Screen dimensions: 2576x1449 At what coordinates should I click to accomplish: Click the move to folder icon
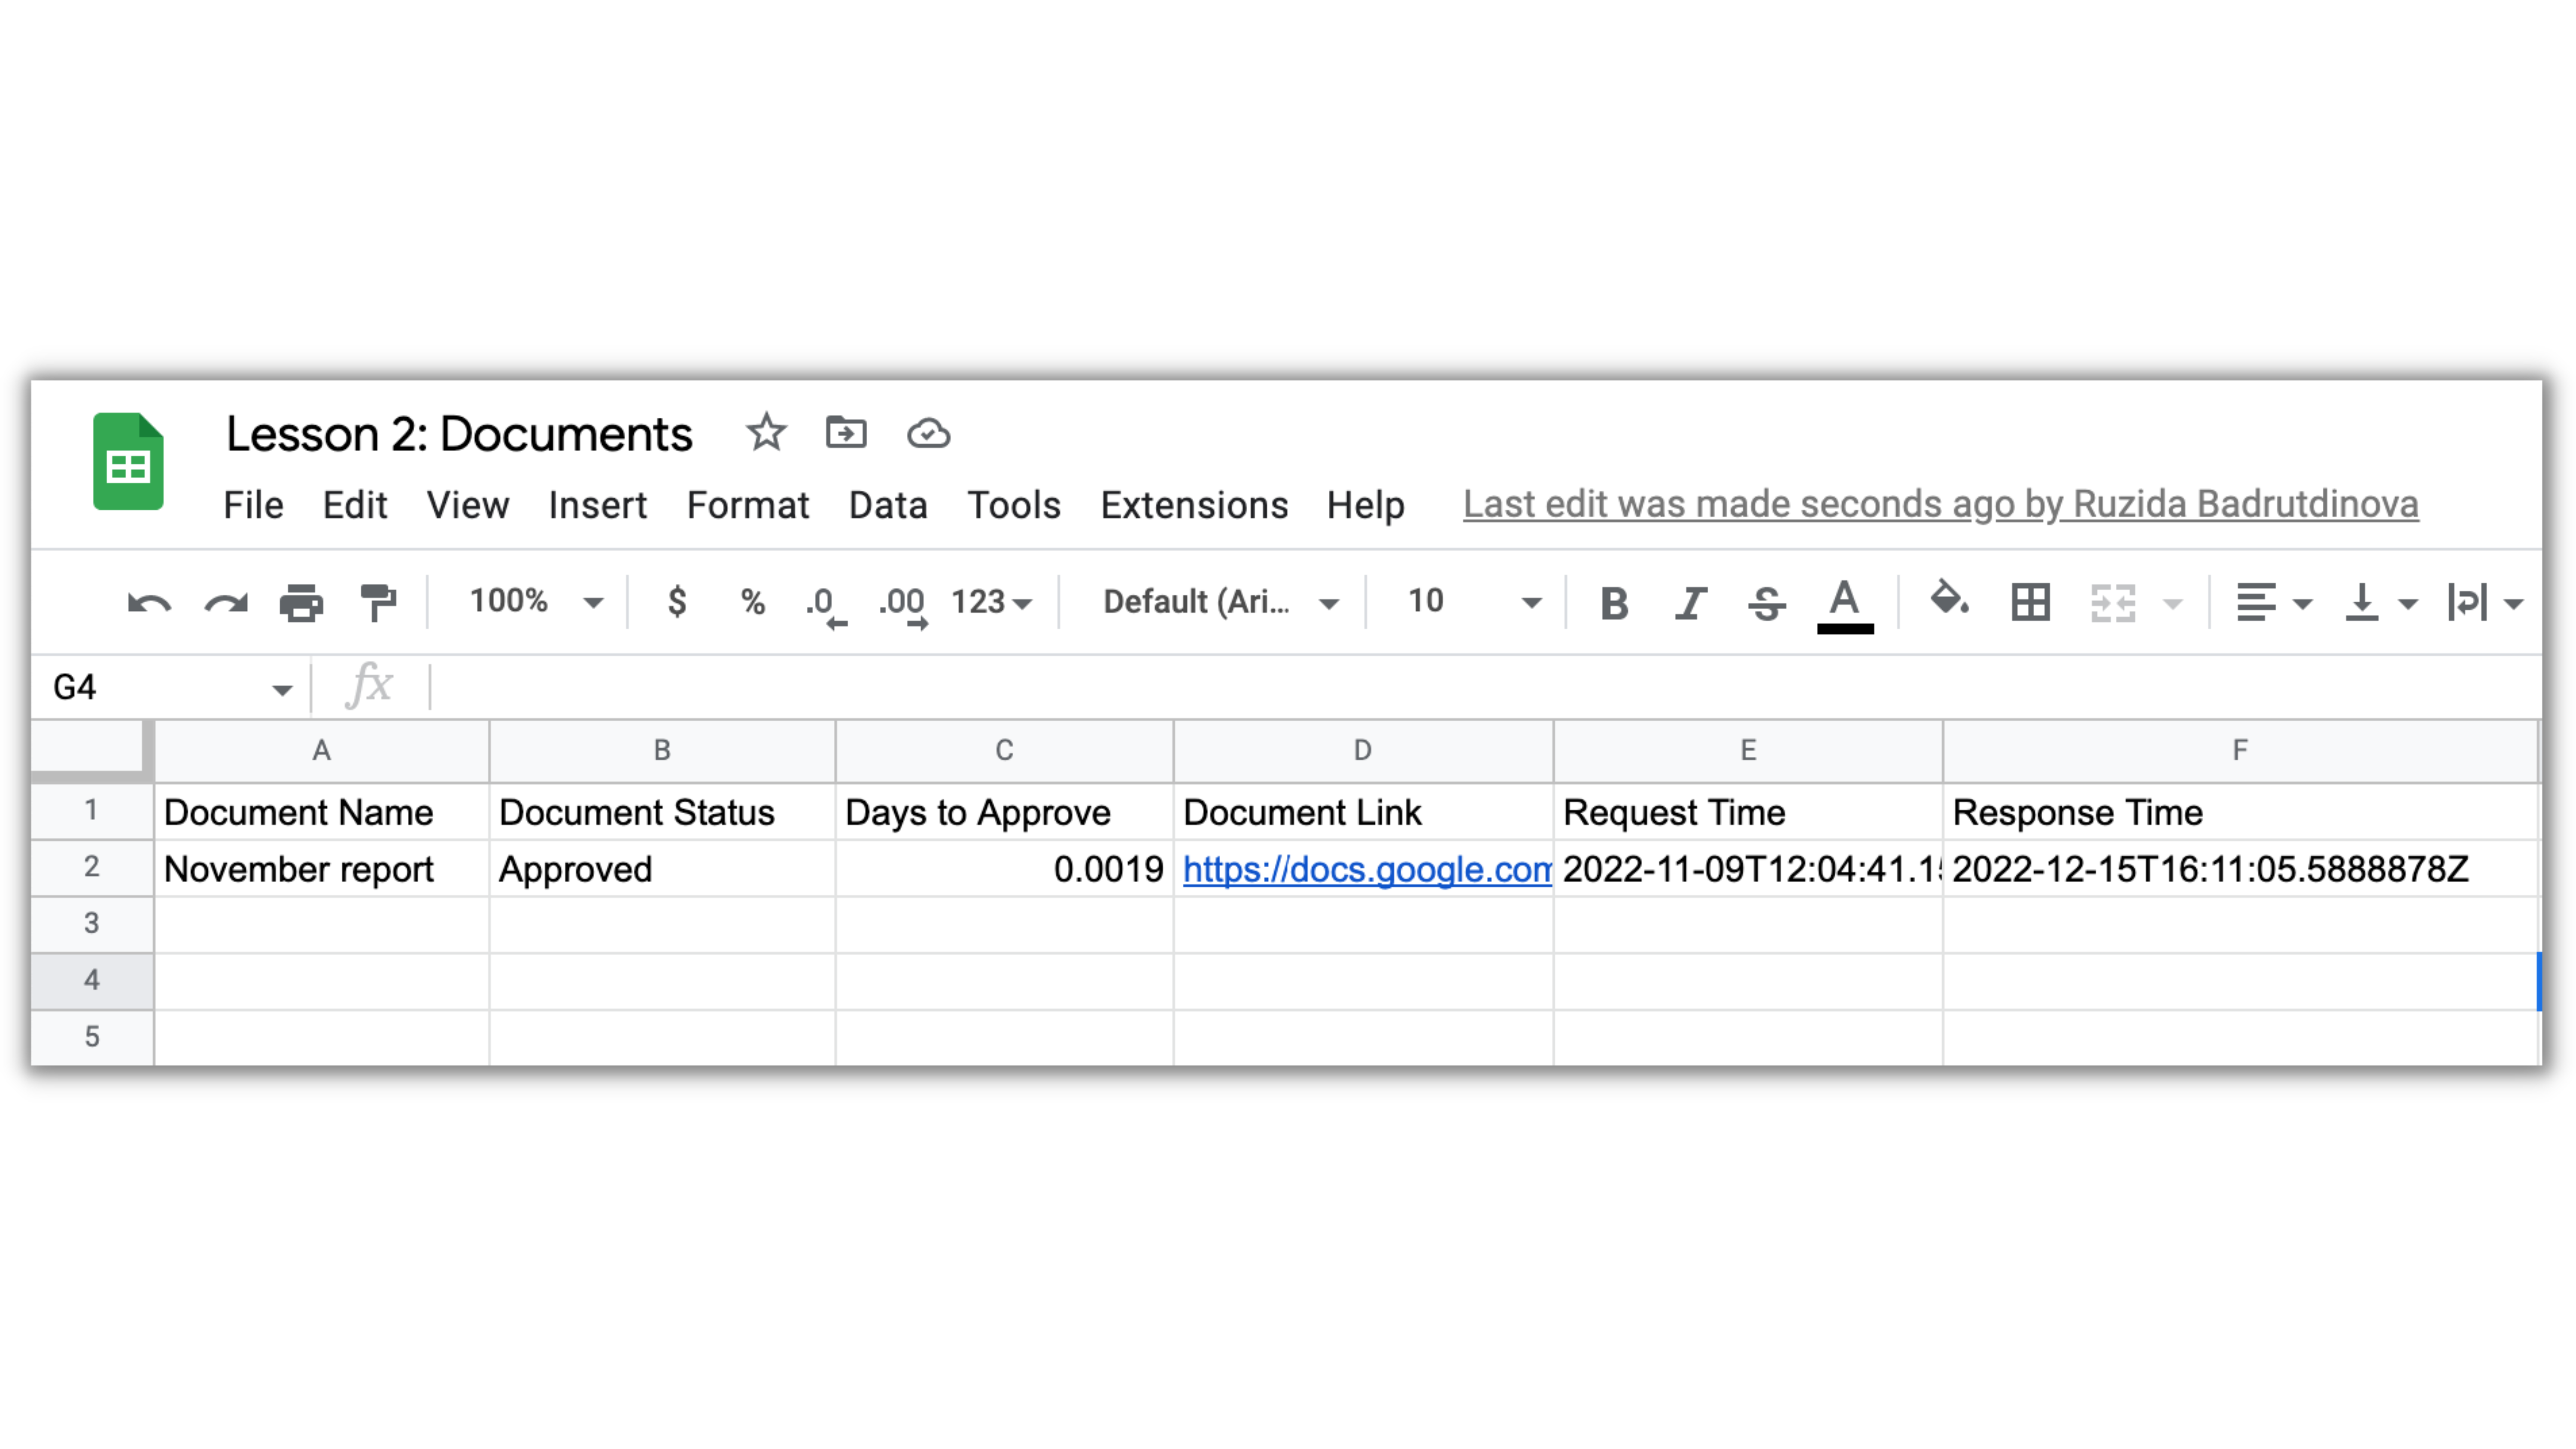pos(846,433)
